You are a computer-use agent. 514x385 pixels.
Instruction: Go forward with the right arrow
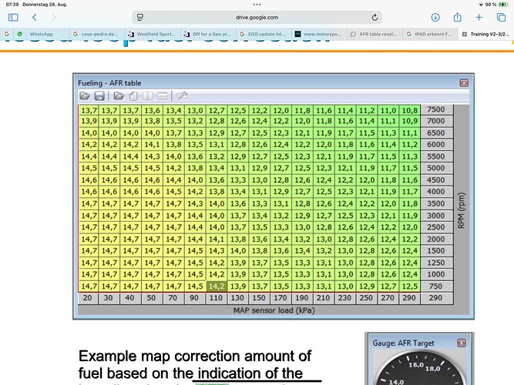coord(53,18)
